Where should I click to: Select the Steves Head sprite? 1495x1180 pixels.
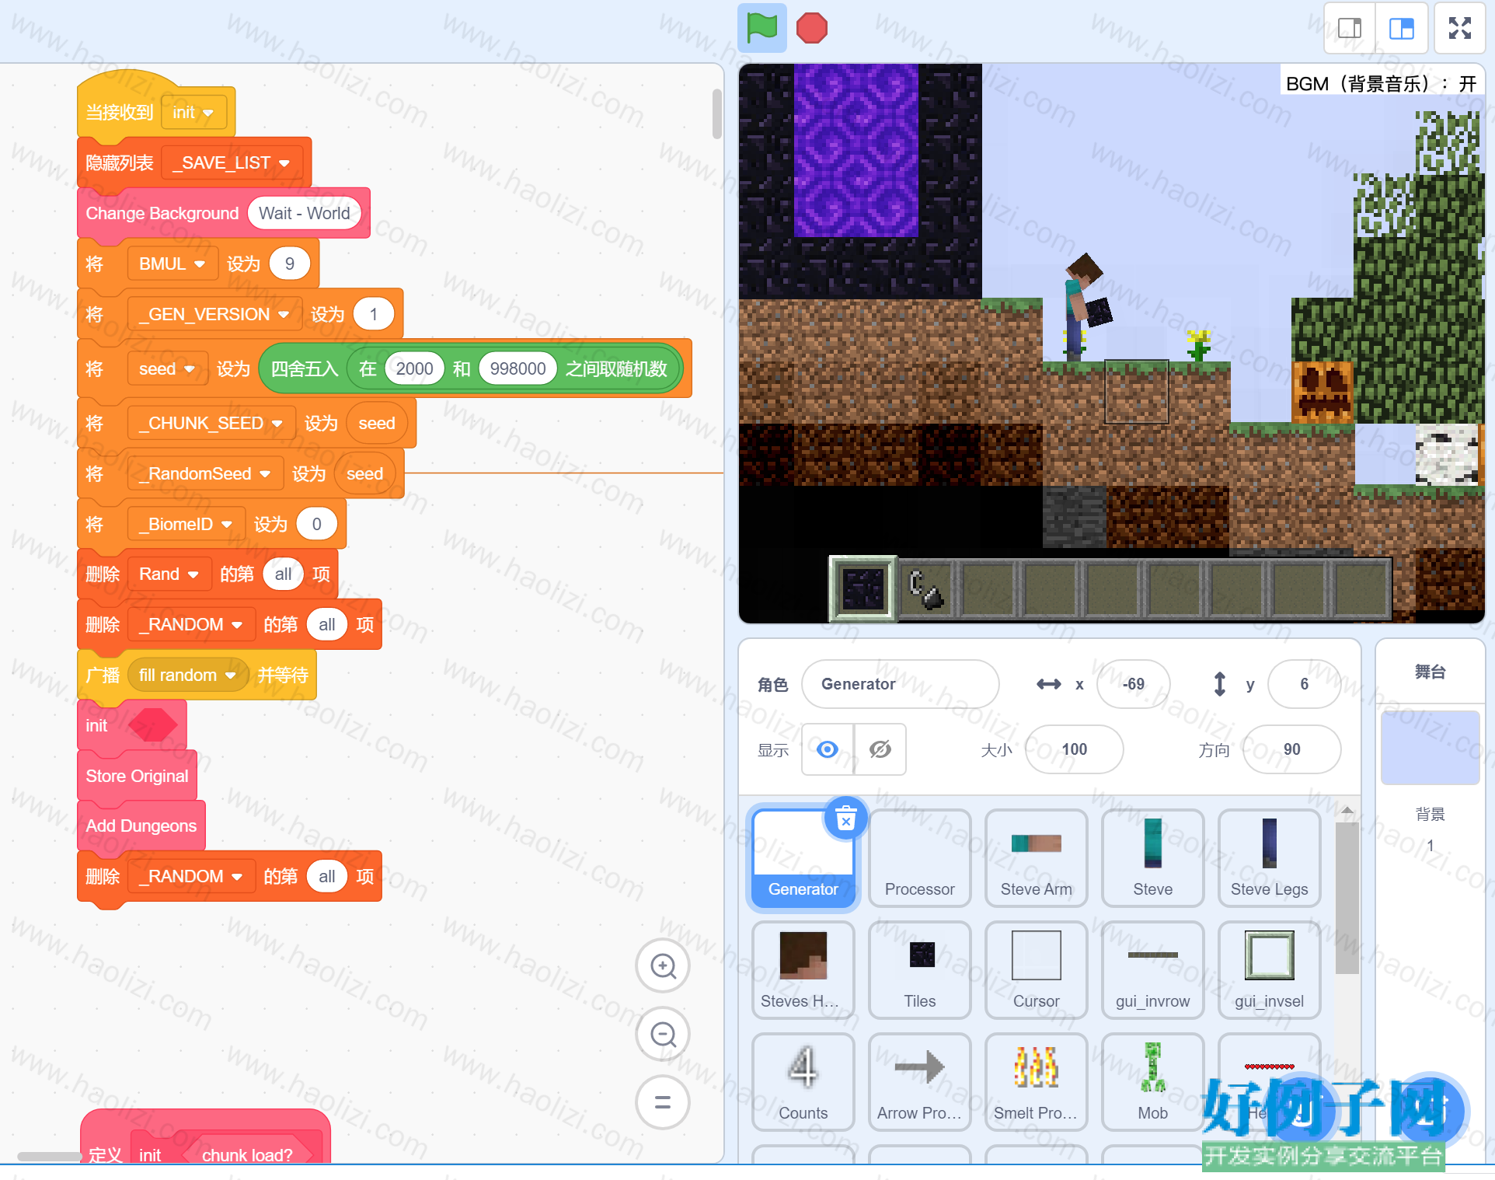[803, 969]
